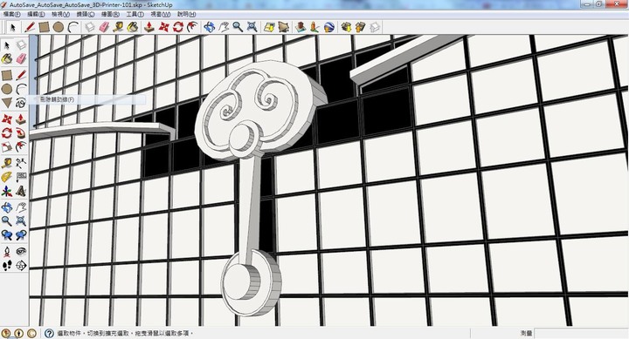Click Make Component in left tool palette

point(21,45)
